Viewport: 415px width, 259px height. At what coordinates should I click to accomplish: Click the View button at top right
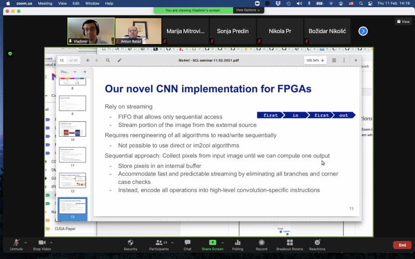tap(403, 21)
